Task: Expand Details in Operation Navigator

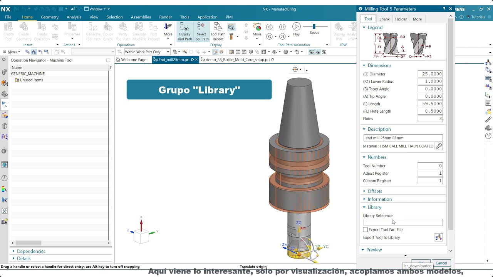Action: click(14, 259)
